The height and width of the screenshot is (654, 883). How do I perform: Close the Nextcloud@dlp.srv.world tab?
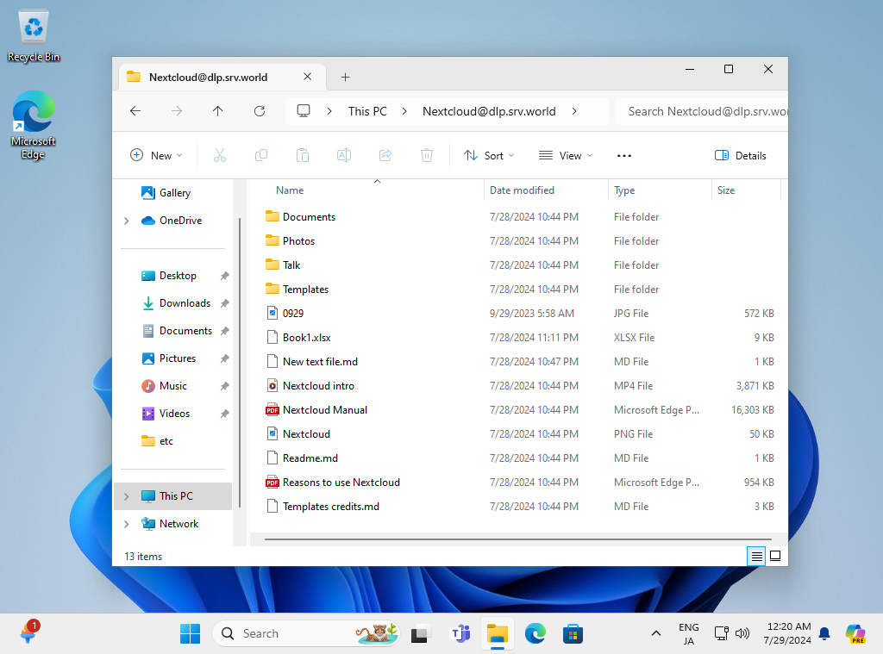308,77
